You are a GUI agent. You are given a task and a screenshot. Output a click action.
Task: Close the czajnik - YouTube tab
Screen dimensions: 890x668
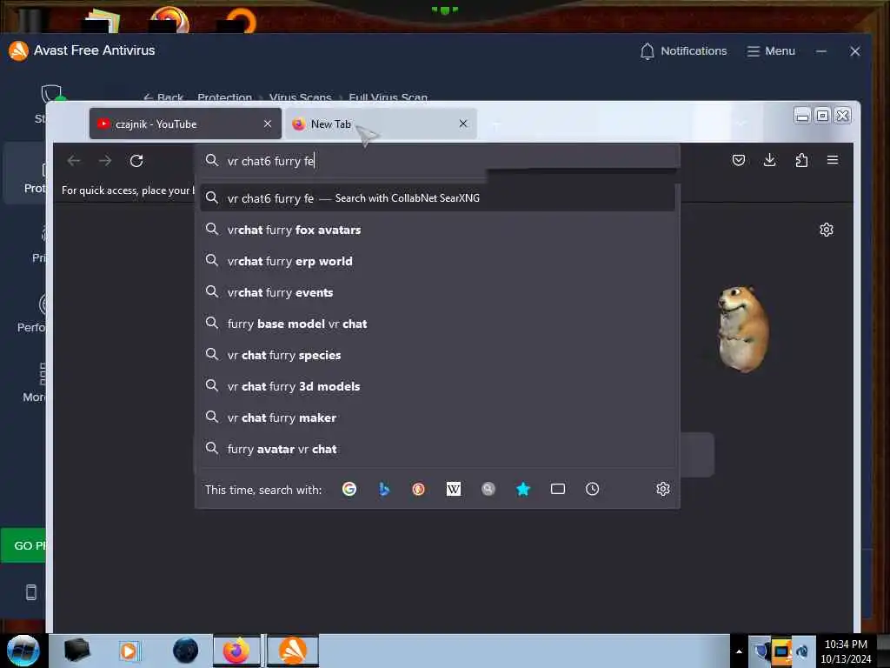[268, 124]
